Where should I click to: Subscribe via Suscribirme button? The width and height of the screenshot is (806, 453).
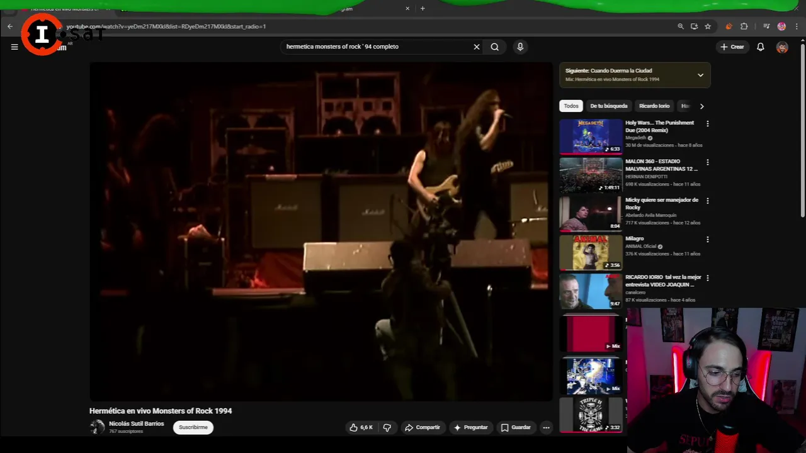click(x=193, y=427)
